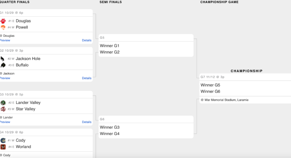Open Preview for game G3
Screen dimensions: 291x158
[x=5, y=122]
